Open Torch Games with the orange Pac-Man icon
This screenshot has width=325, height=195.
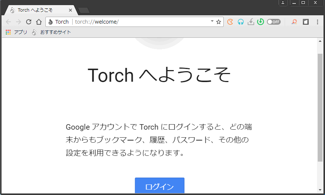point(230,22)
